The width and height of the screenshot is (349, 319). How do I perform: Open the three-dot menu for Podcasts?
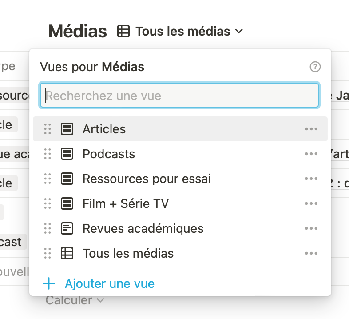point(311,154)
